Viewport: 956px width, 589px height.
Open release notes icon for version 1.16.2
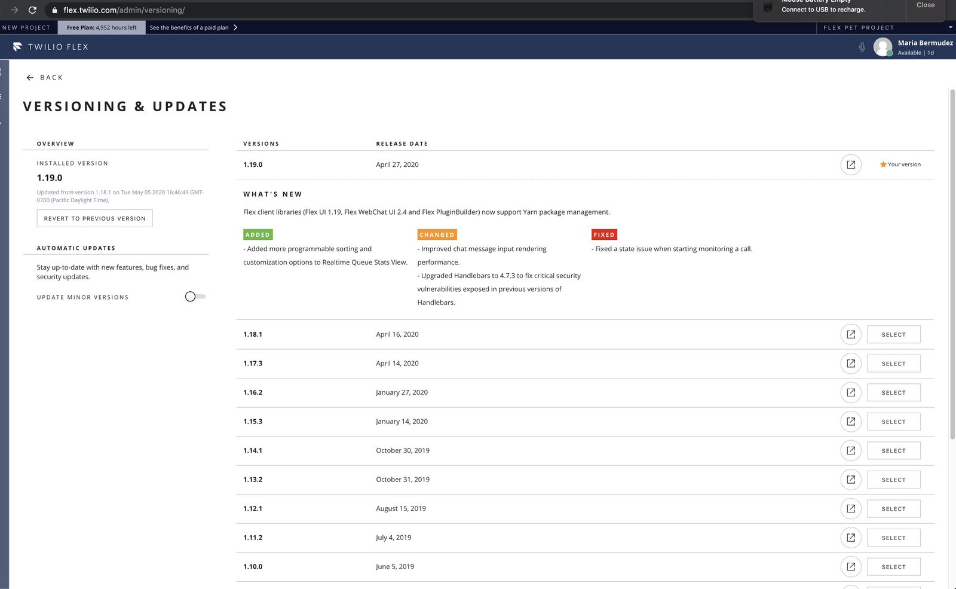(x=851, y=392)
